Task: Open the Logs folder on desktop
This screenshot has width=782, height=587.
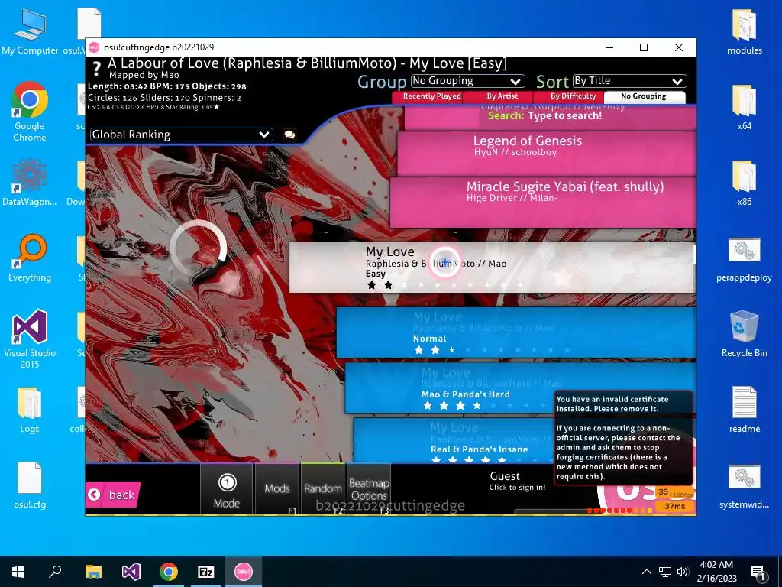Action: pyautogui.click(x=30, y=410)
